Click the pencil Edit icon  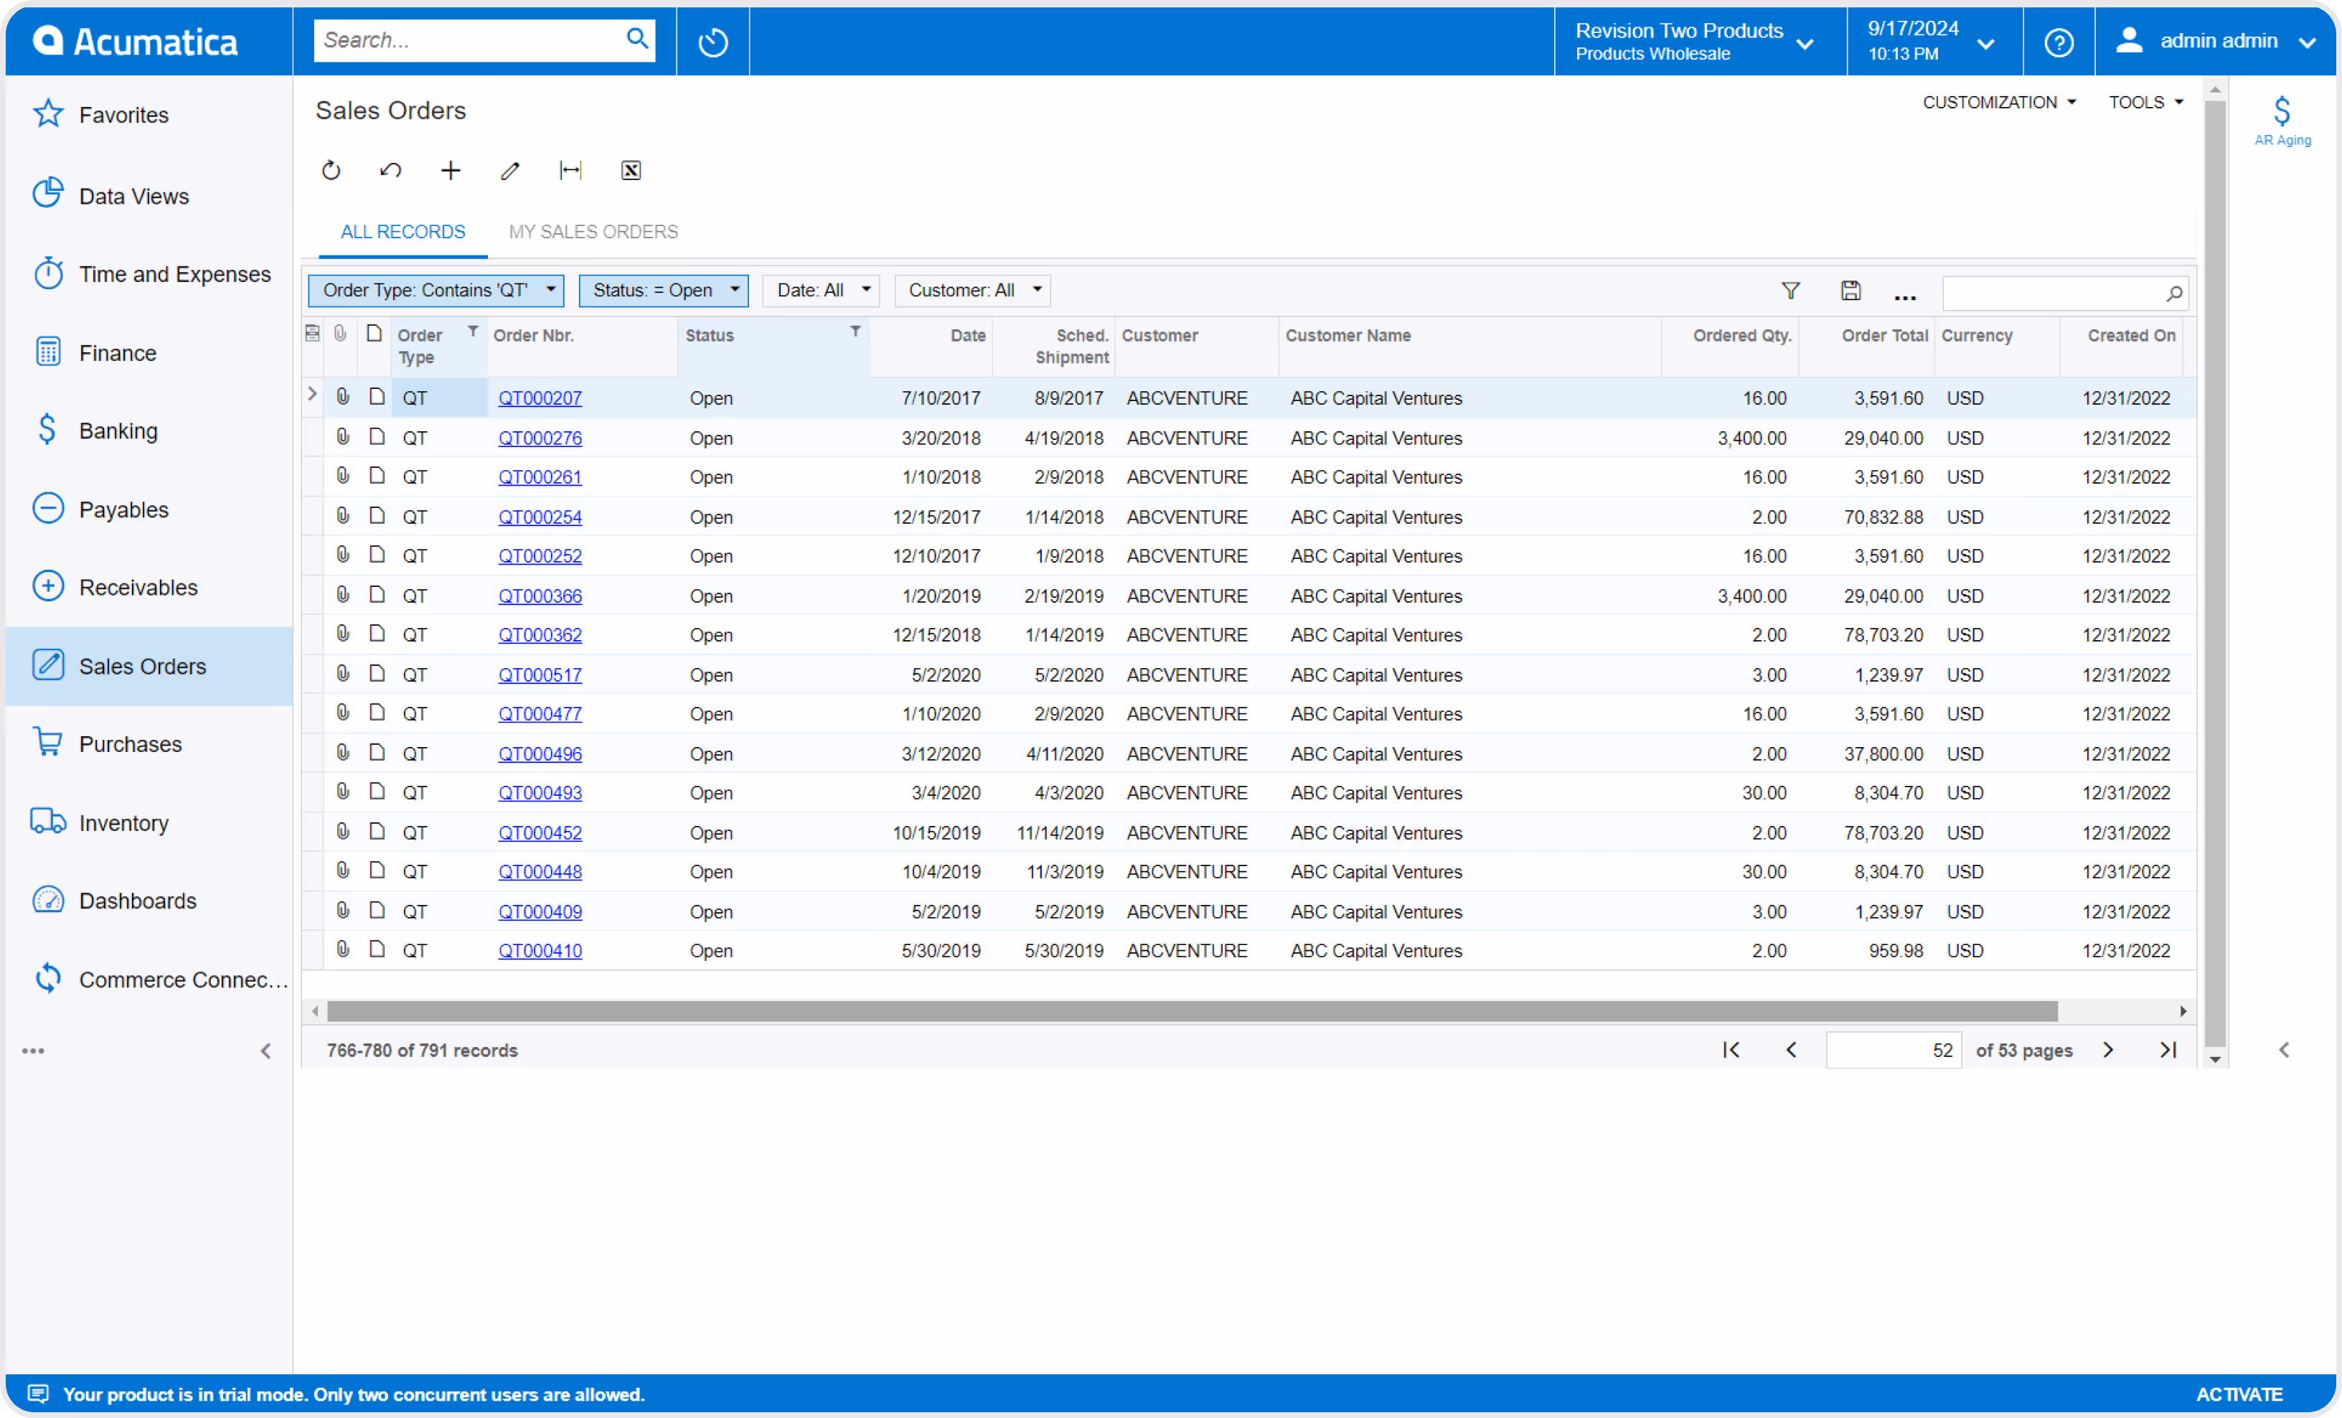click(510, 170)
